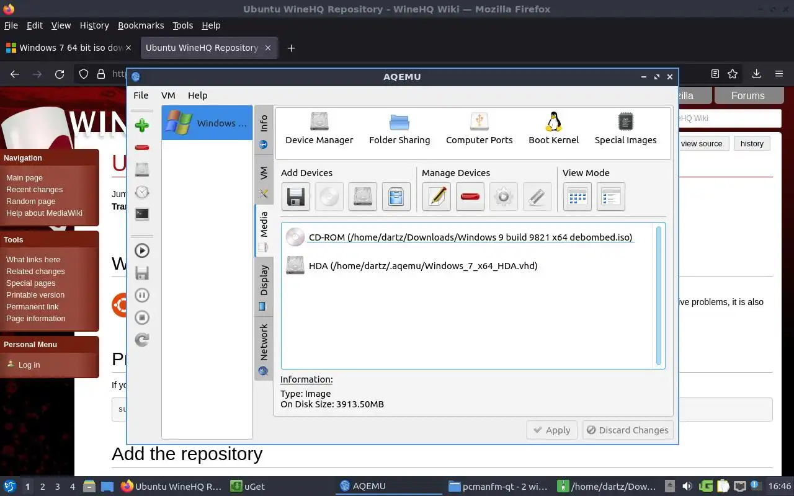Click the reset VM circular arrow icon
The image size is (794, 496).
142,340
